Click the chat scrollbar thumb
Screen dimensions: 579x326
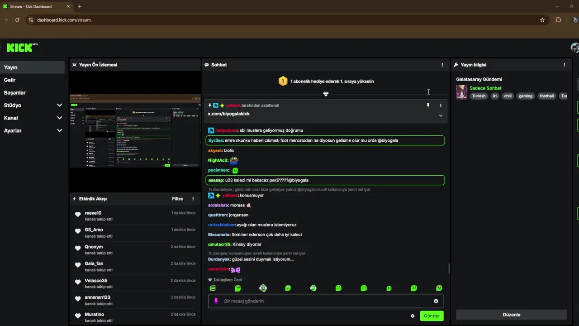pos(449,268)
